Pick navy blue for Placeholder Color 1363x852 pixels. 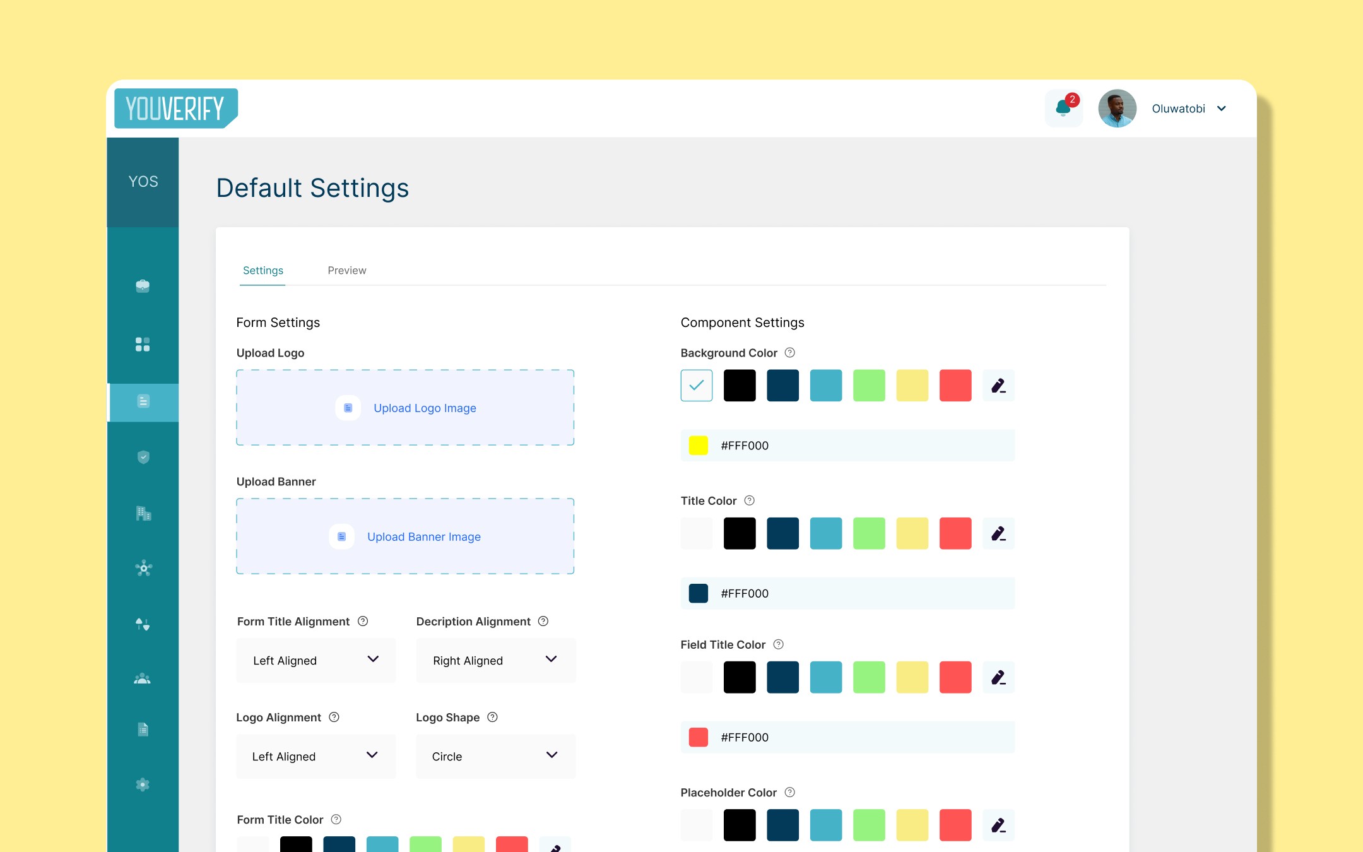click(782, 825)
